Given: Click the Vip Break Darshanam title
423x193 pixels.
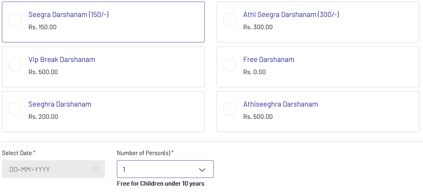Looking at the screenshot, I should tap(62, 59).
